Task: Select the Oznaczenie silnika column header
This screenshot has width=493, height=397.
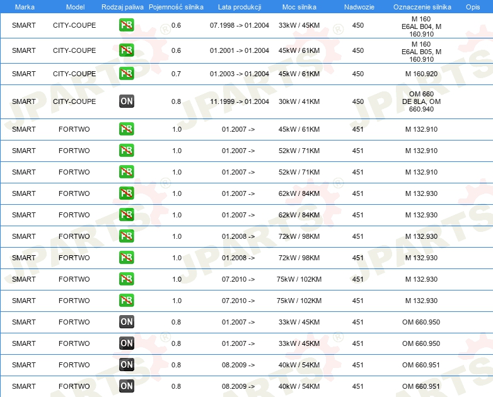Action: click(422, 7)
